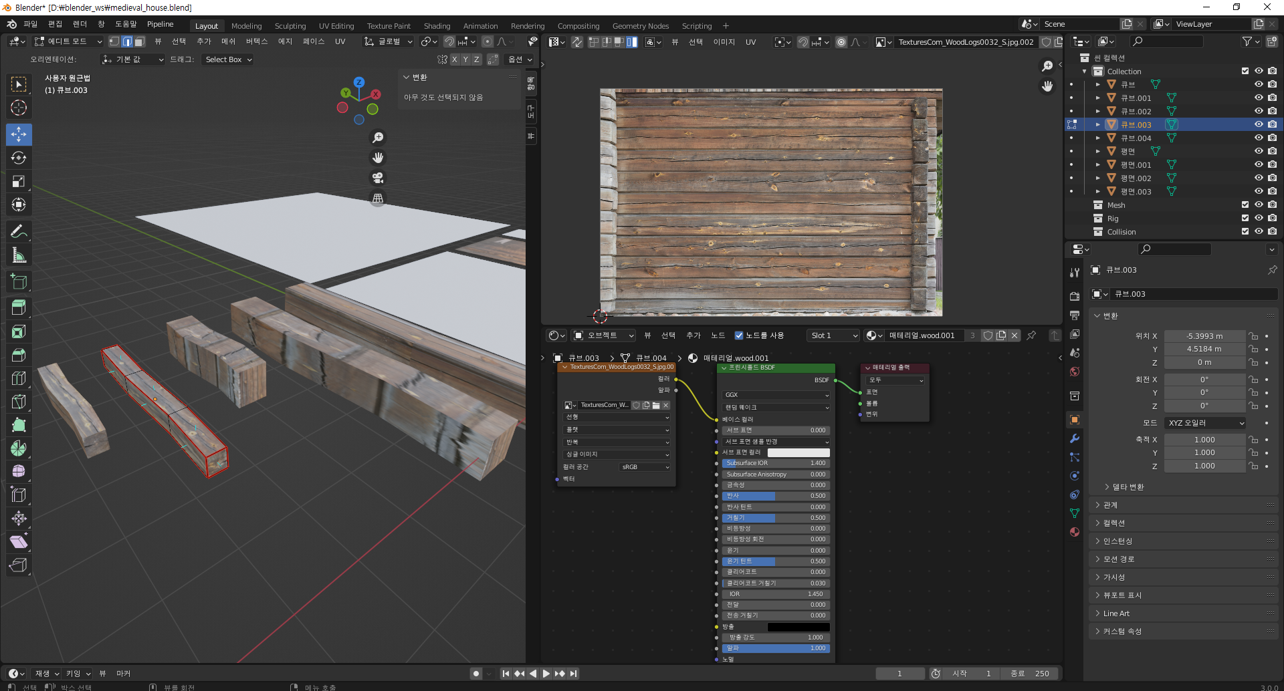Hide 큐브.003 in viewport
Image resolution: width=1284 pixels, height=691 pixels.
click(1258, 124)
